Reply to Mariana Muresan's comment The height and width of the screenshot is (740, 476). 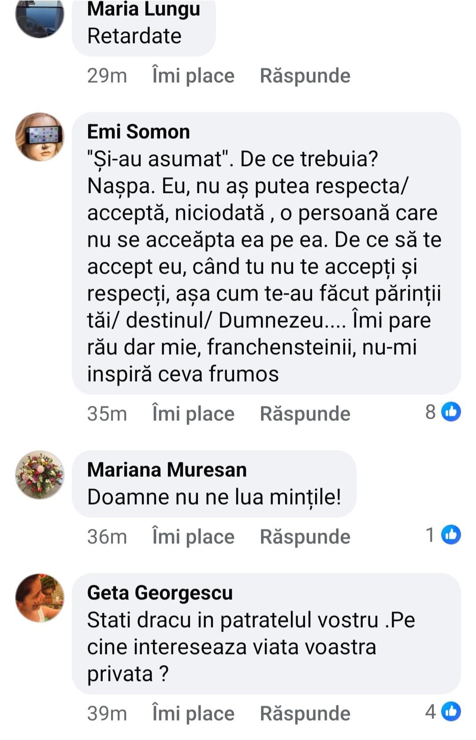[x=305, y=537]
